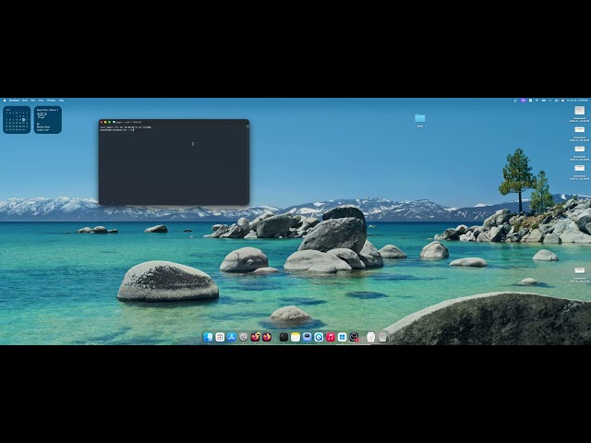Open Launchpad in the Dock
The image size is (591, 443).
[220, 337]
